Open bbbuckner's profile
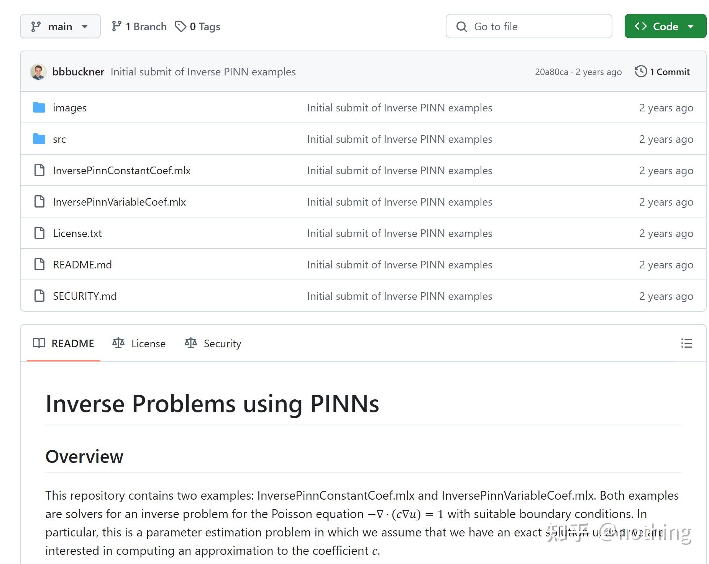 tap(79, 72)
